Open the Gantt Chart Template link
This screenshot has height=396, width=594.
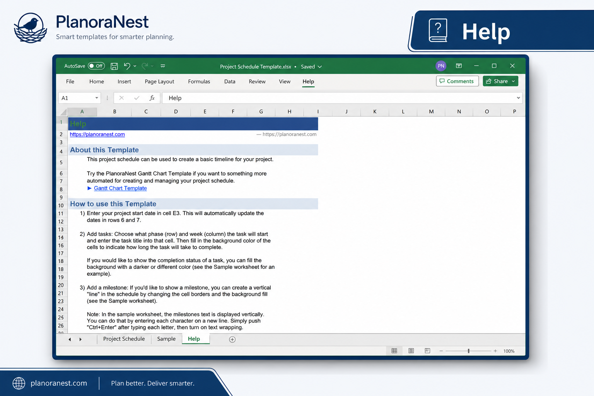[x=120, y=188]
